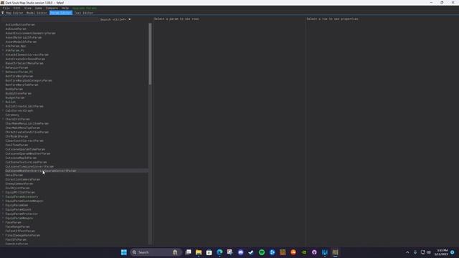Select EnemyCommonParam row

pos(19,183)
